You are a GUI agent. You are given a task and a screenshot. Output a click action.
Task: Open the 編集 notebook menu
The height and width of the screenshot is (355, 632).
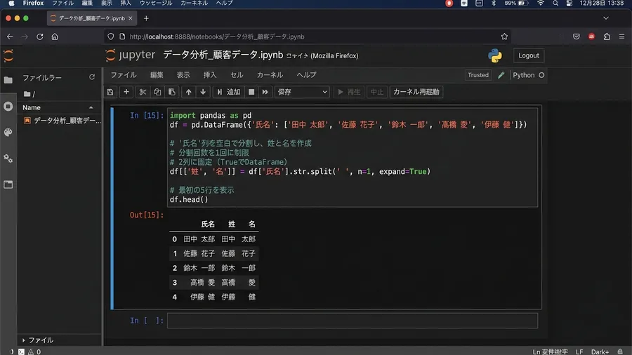point(157,75)
